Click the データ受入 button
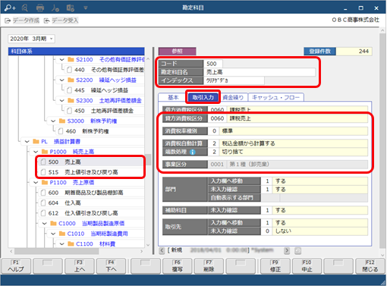The image size is (387, 286). coord(61,20)
